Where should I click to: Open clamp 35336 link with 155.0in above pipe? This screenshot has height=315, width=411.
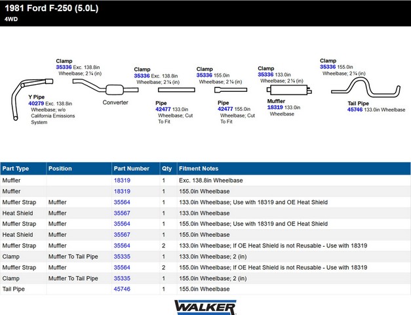click(x=205, y=75)
